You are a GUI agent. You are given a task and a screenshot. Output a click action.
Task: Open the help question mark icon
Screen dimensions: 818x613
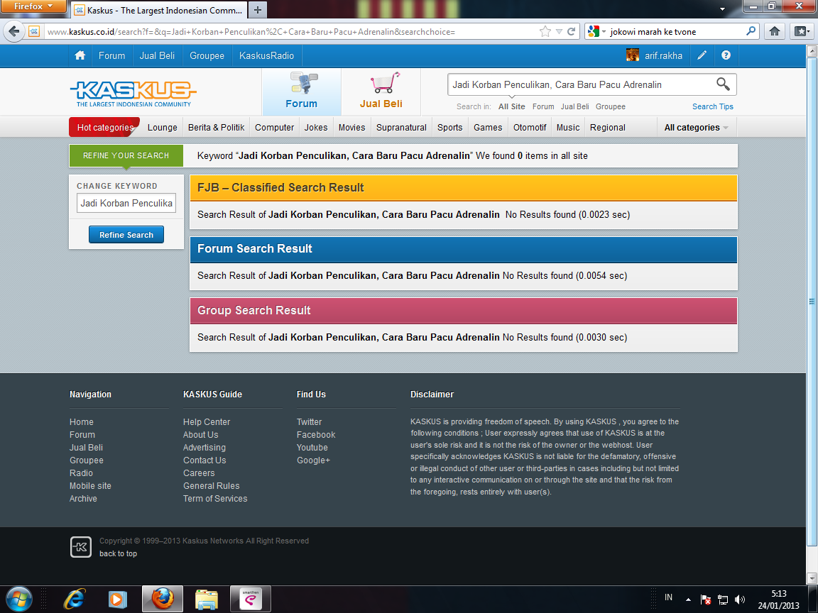(726, 55)
